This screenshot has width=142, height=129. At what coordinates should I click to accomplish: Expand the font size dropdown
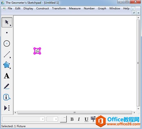point(56,119)
